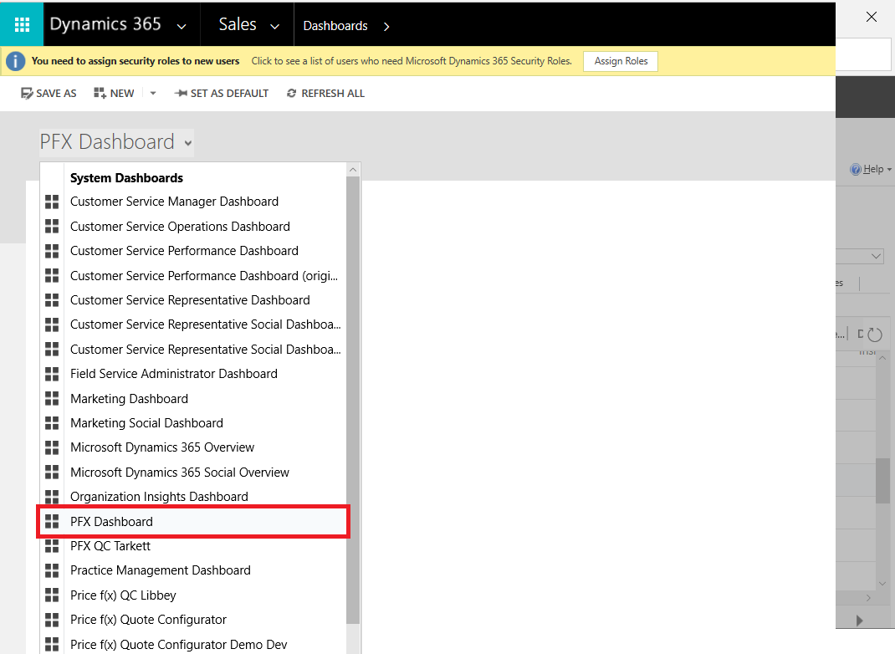Viewport: 895px width, 654px height.
Task: Click the Refresh All icon
Action: [x=291, y=94]
